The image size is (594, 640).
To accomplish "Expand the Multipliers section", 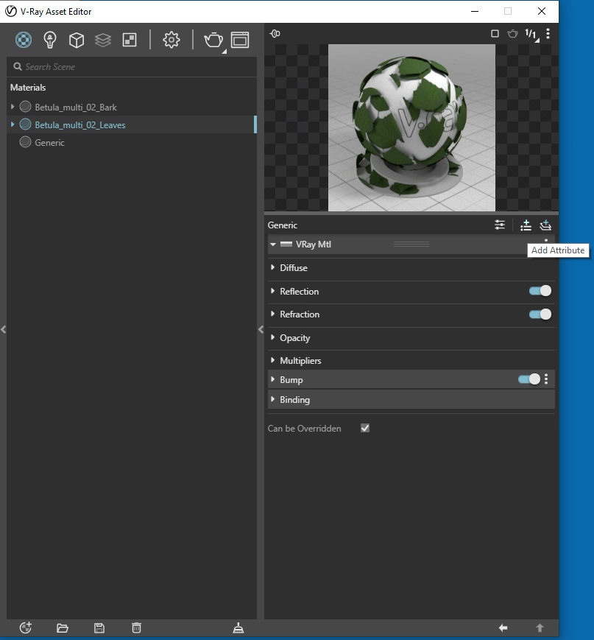I will point(273,360).
